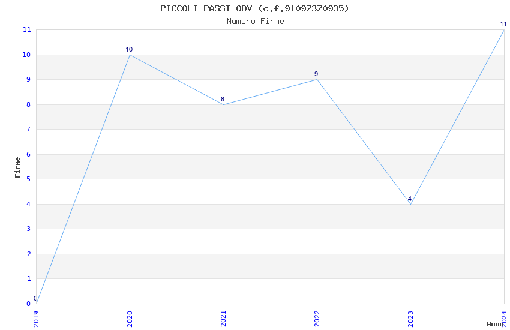This screenshot has height=330, width=510.
Task: Click the y-axis tick label 6
Action: pyautogui.click(x=28, y=154)
